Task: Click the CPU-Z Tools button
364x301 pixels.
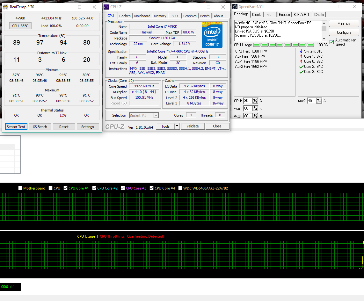Action: click(165, 126)
